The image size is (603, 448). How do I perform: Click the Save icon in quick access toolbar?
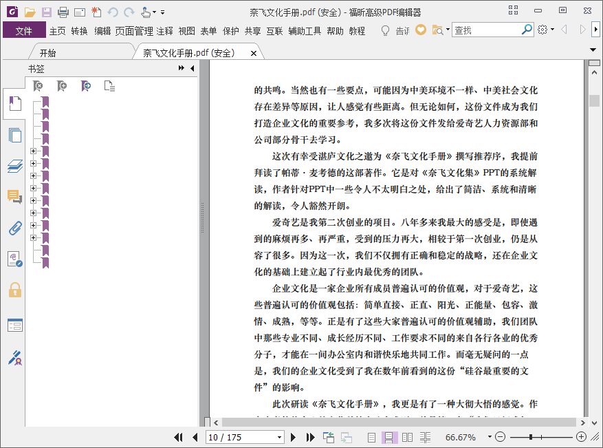(x=47, y=12)
